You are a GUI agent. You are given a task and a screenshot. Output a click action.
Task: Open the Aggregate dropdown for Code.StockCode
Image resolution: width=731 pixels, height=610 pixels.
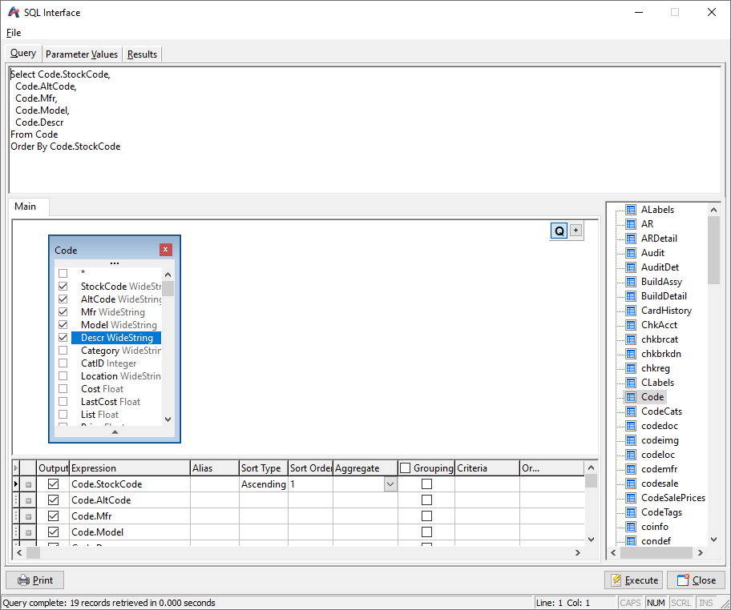coord(390,484)
